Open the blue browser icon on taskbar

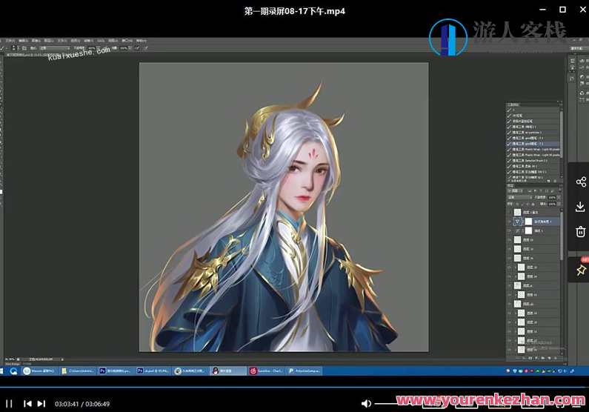point(14,371)
